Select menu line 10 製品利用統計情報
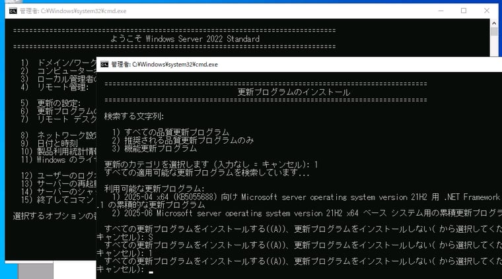Screen dimensions: 502x279 coord(59,151)
